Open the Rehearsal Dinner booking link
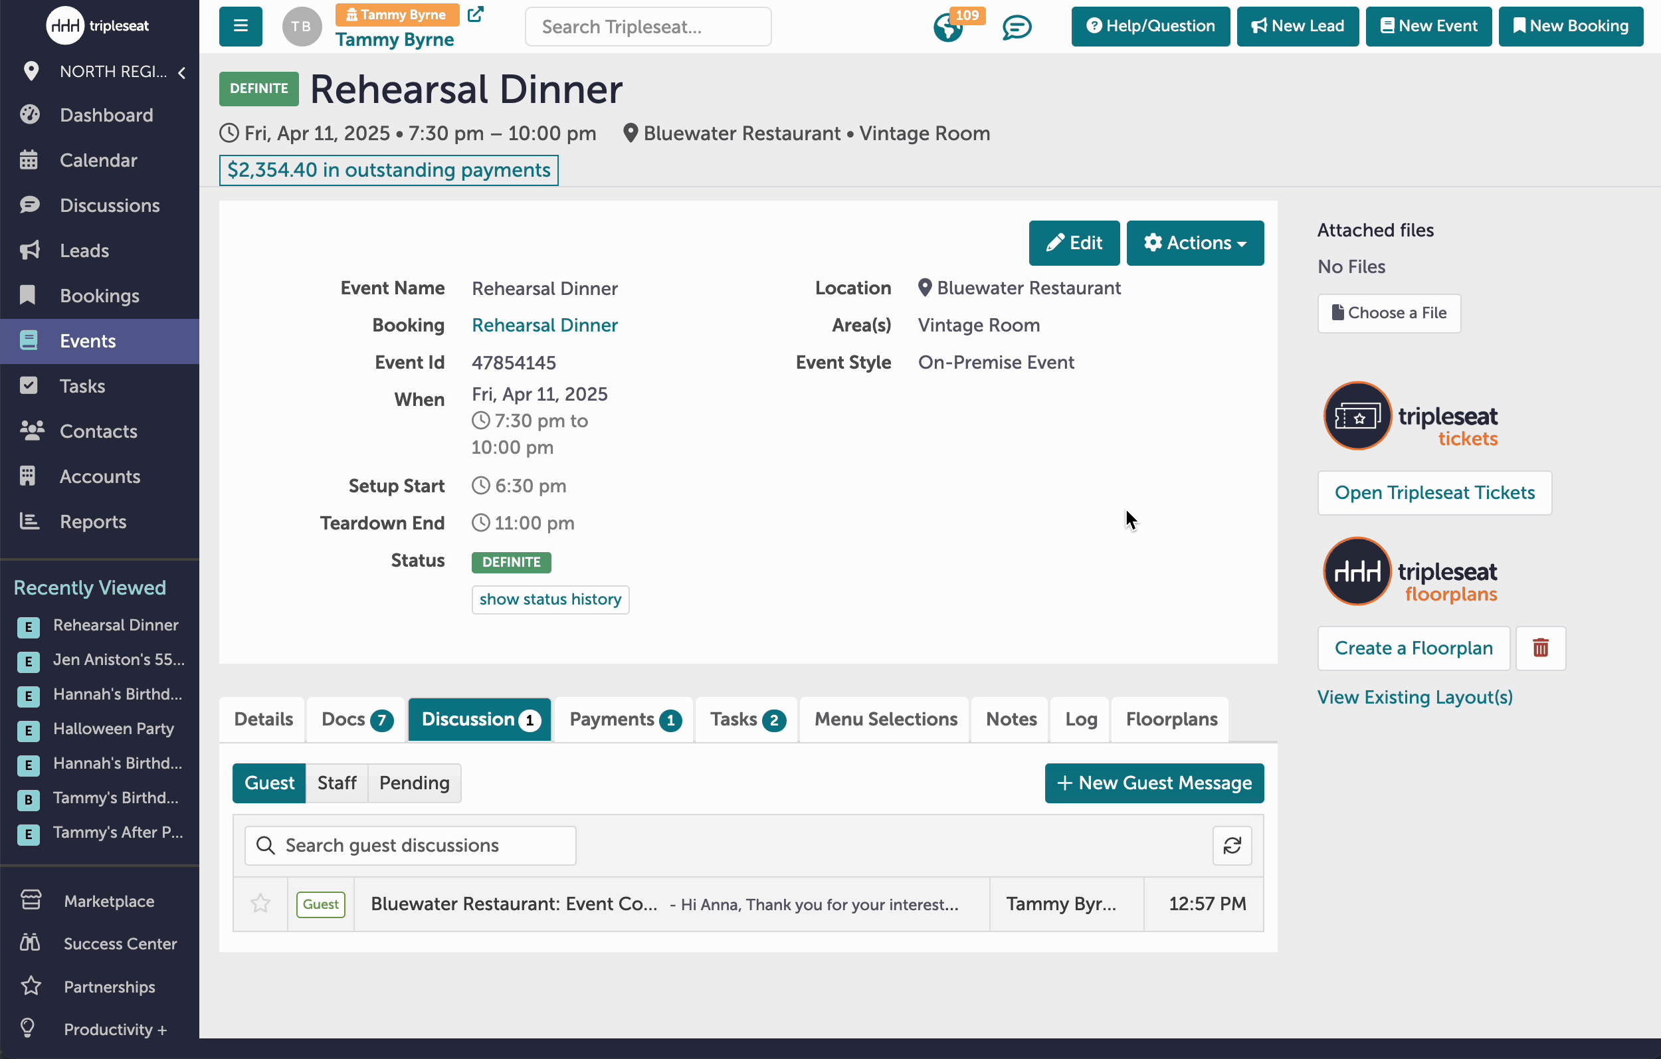Image resolution: width=1661 pixels, height=1059 pixels. point(544,325)
